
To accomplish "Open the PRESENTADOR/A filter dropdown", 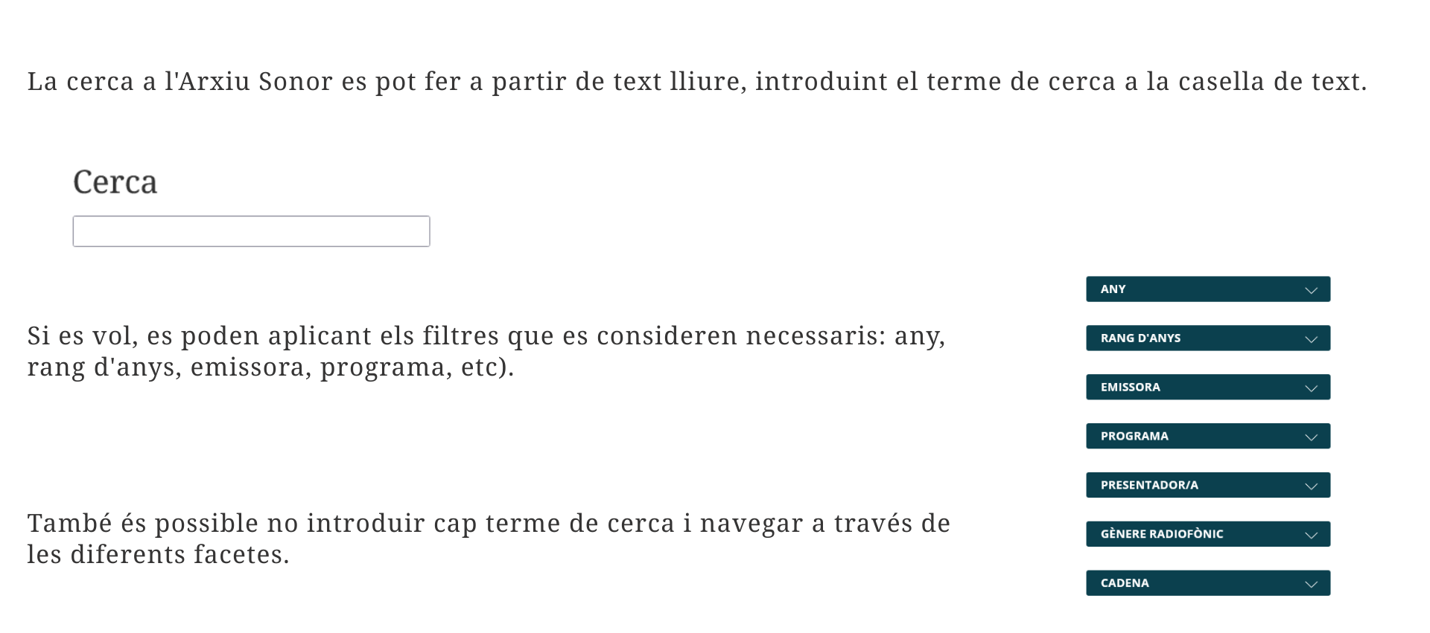I will click(1207, 486).
